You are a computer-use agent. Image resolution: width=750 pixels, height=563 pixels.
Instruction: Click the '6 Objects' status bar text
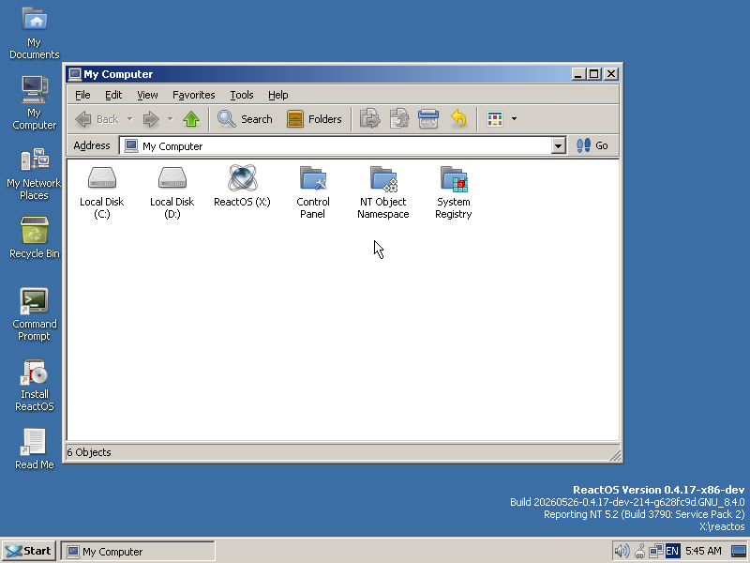[89, 452]
